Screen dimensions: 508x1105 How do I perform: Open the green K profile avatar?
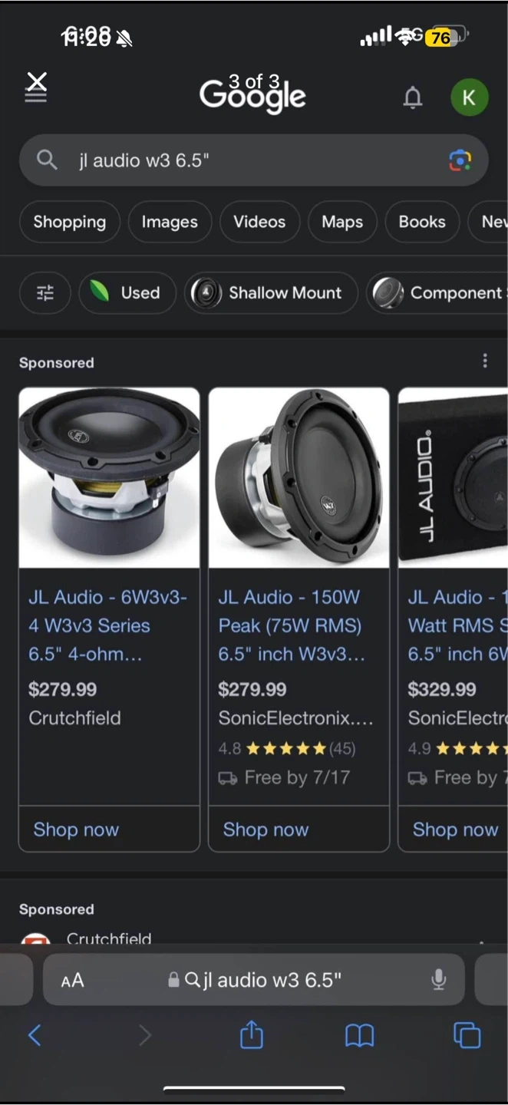click(469, 97)
